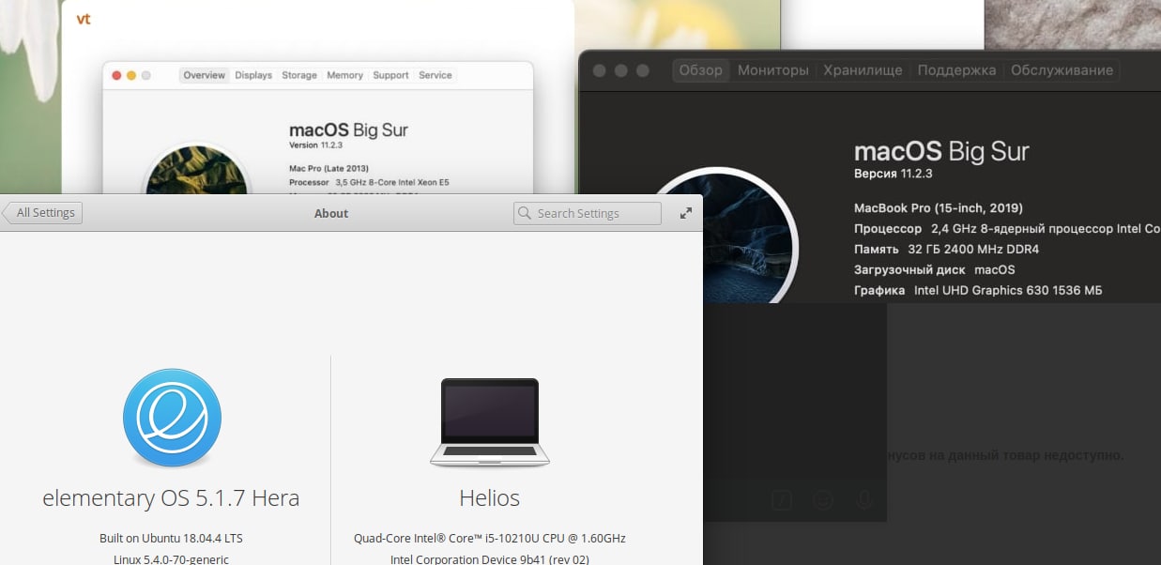Click "Intel Corporation Device 9b41" text
Viewport: 1161px width, 565px height.
[490, 559]
